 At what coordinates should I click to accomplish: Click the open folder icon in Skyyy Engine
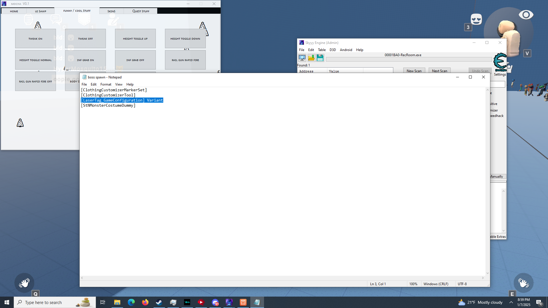tap(311, 58)
